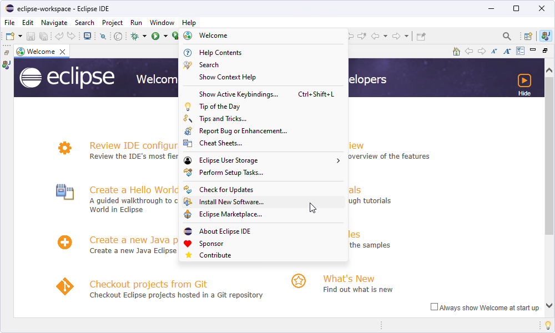The width and height of the screenshot is (555, 333).
Task: Toggle Always show Welcome at start up
Action: [x=434, y=307]
